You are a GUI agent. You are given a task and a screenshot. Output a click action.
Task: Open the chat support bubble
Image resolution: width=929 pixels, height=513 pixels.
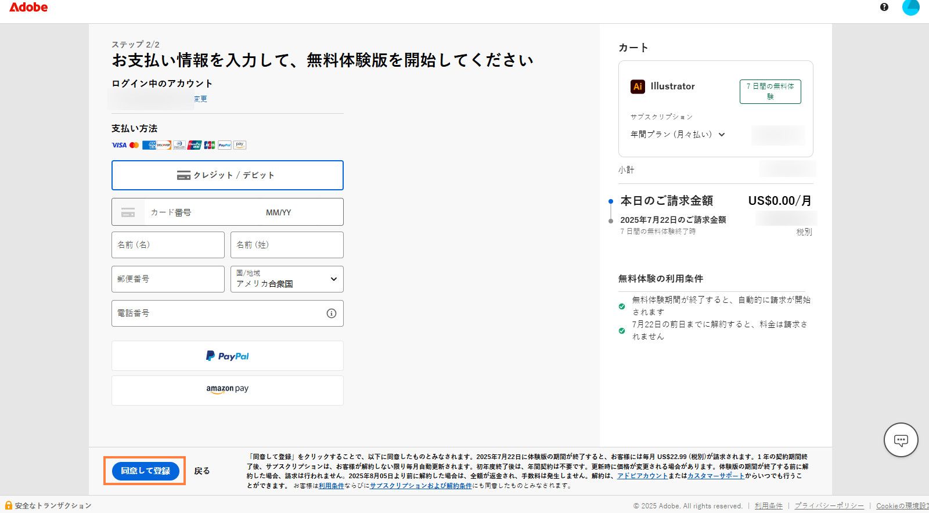coord(901,440)
